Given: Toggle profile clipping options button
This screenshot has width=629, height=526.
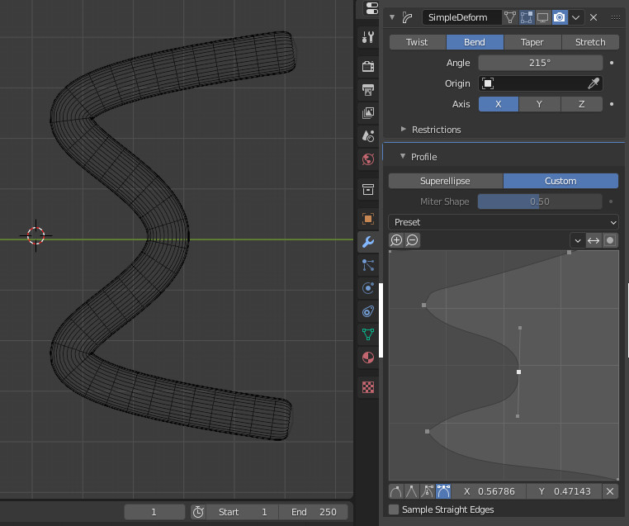Looking at the screenshot, I should tap(610, 240).
